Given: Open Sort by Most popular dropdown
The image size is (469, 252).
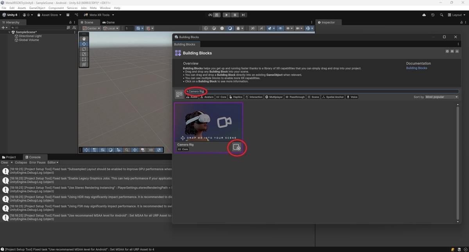Looking at the screenshot, I should (442, 97).
